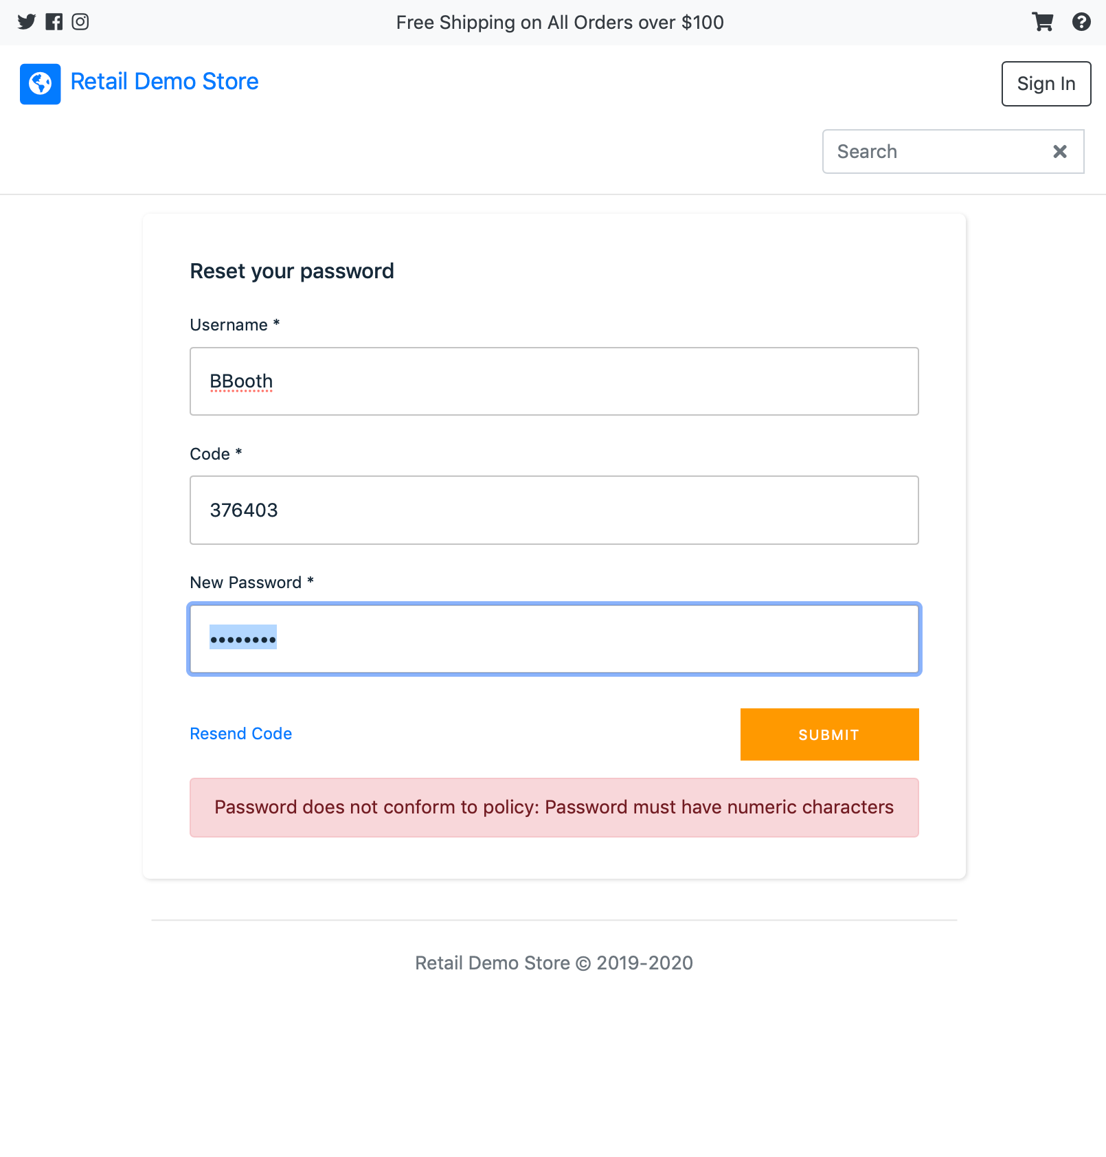1106x1157 pixels.
Task: Click the Resend Code link
Action: click(241, 734)
